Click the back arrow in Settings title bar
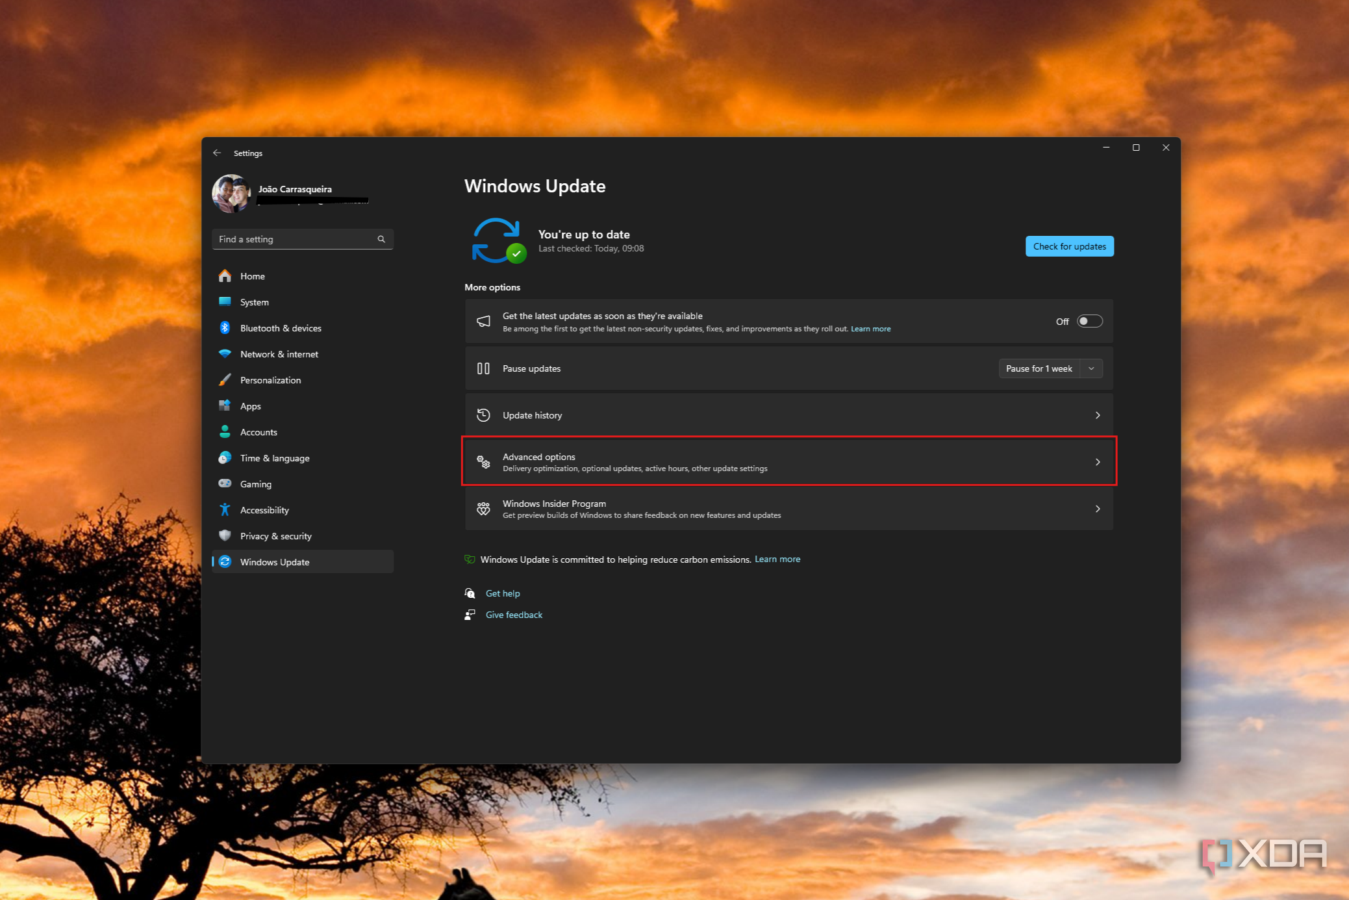 (217, 153)
